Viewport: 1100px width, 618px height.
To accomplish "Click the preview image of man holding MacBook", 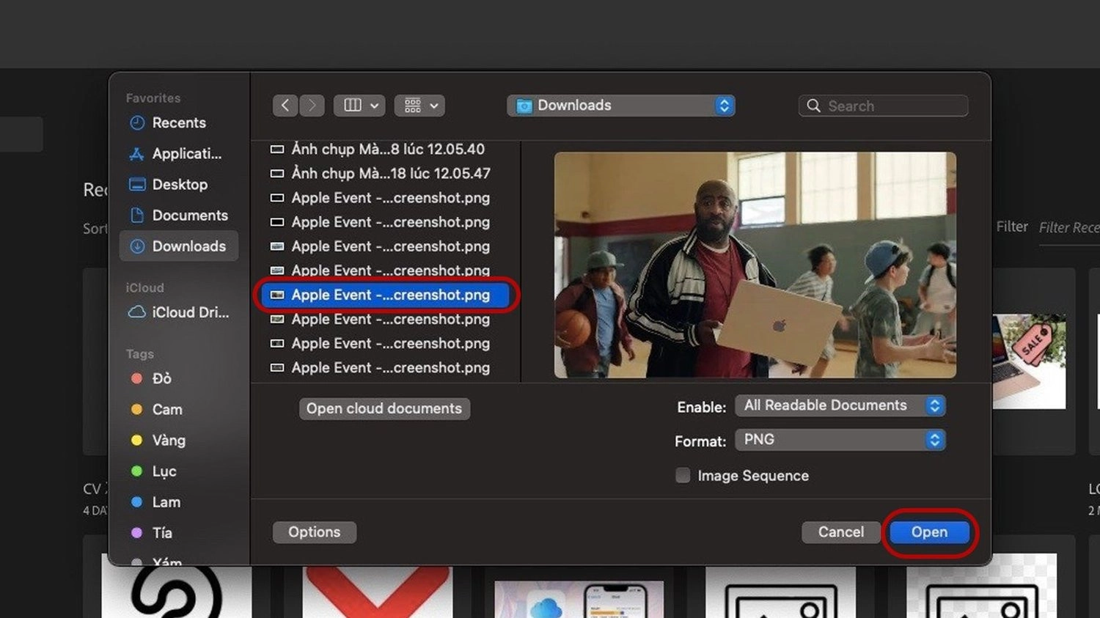I will click(x=755, y=265).
